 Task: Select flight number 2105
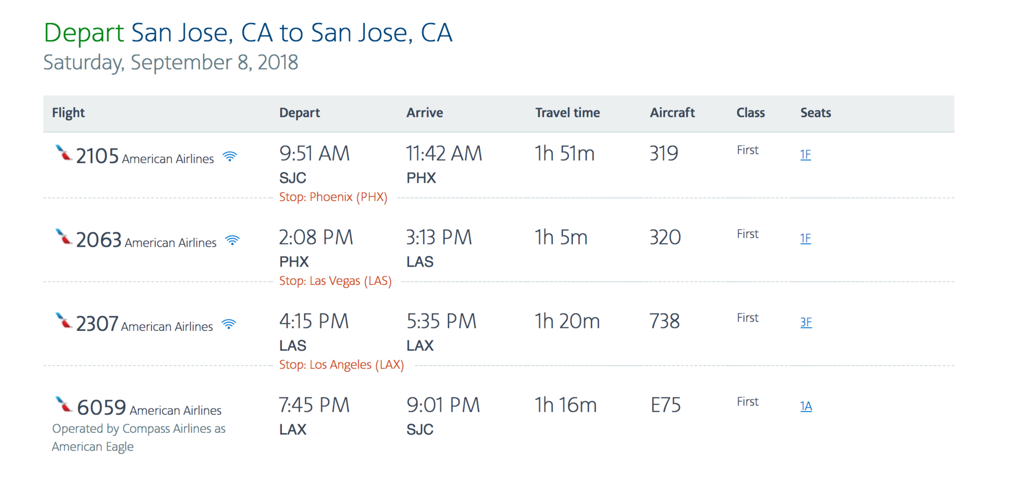click(x=97, y=156)
